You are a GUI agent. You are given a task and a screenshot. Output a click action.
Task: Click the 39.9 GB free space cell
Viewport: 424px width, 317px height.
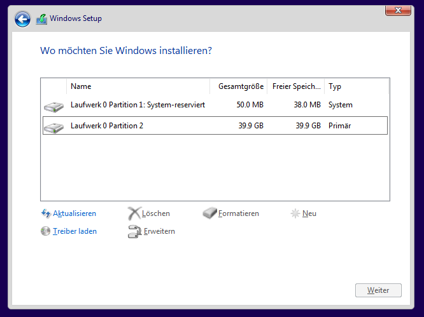point(308,126)
